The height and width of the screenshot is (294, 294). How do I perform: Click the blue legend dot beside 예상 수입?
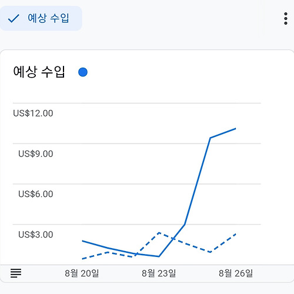tap(83, 72)
